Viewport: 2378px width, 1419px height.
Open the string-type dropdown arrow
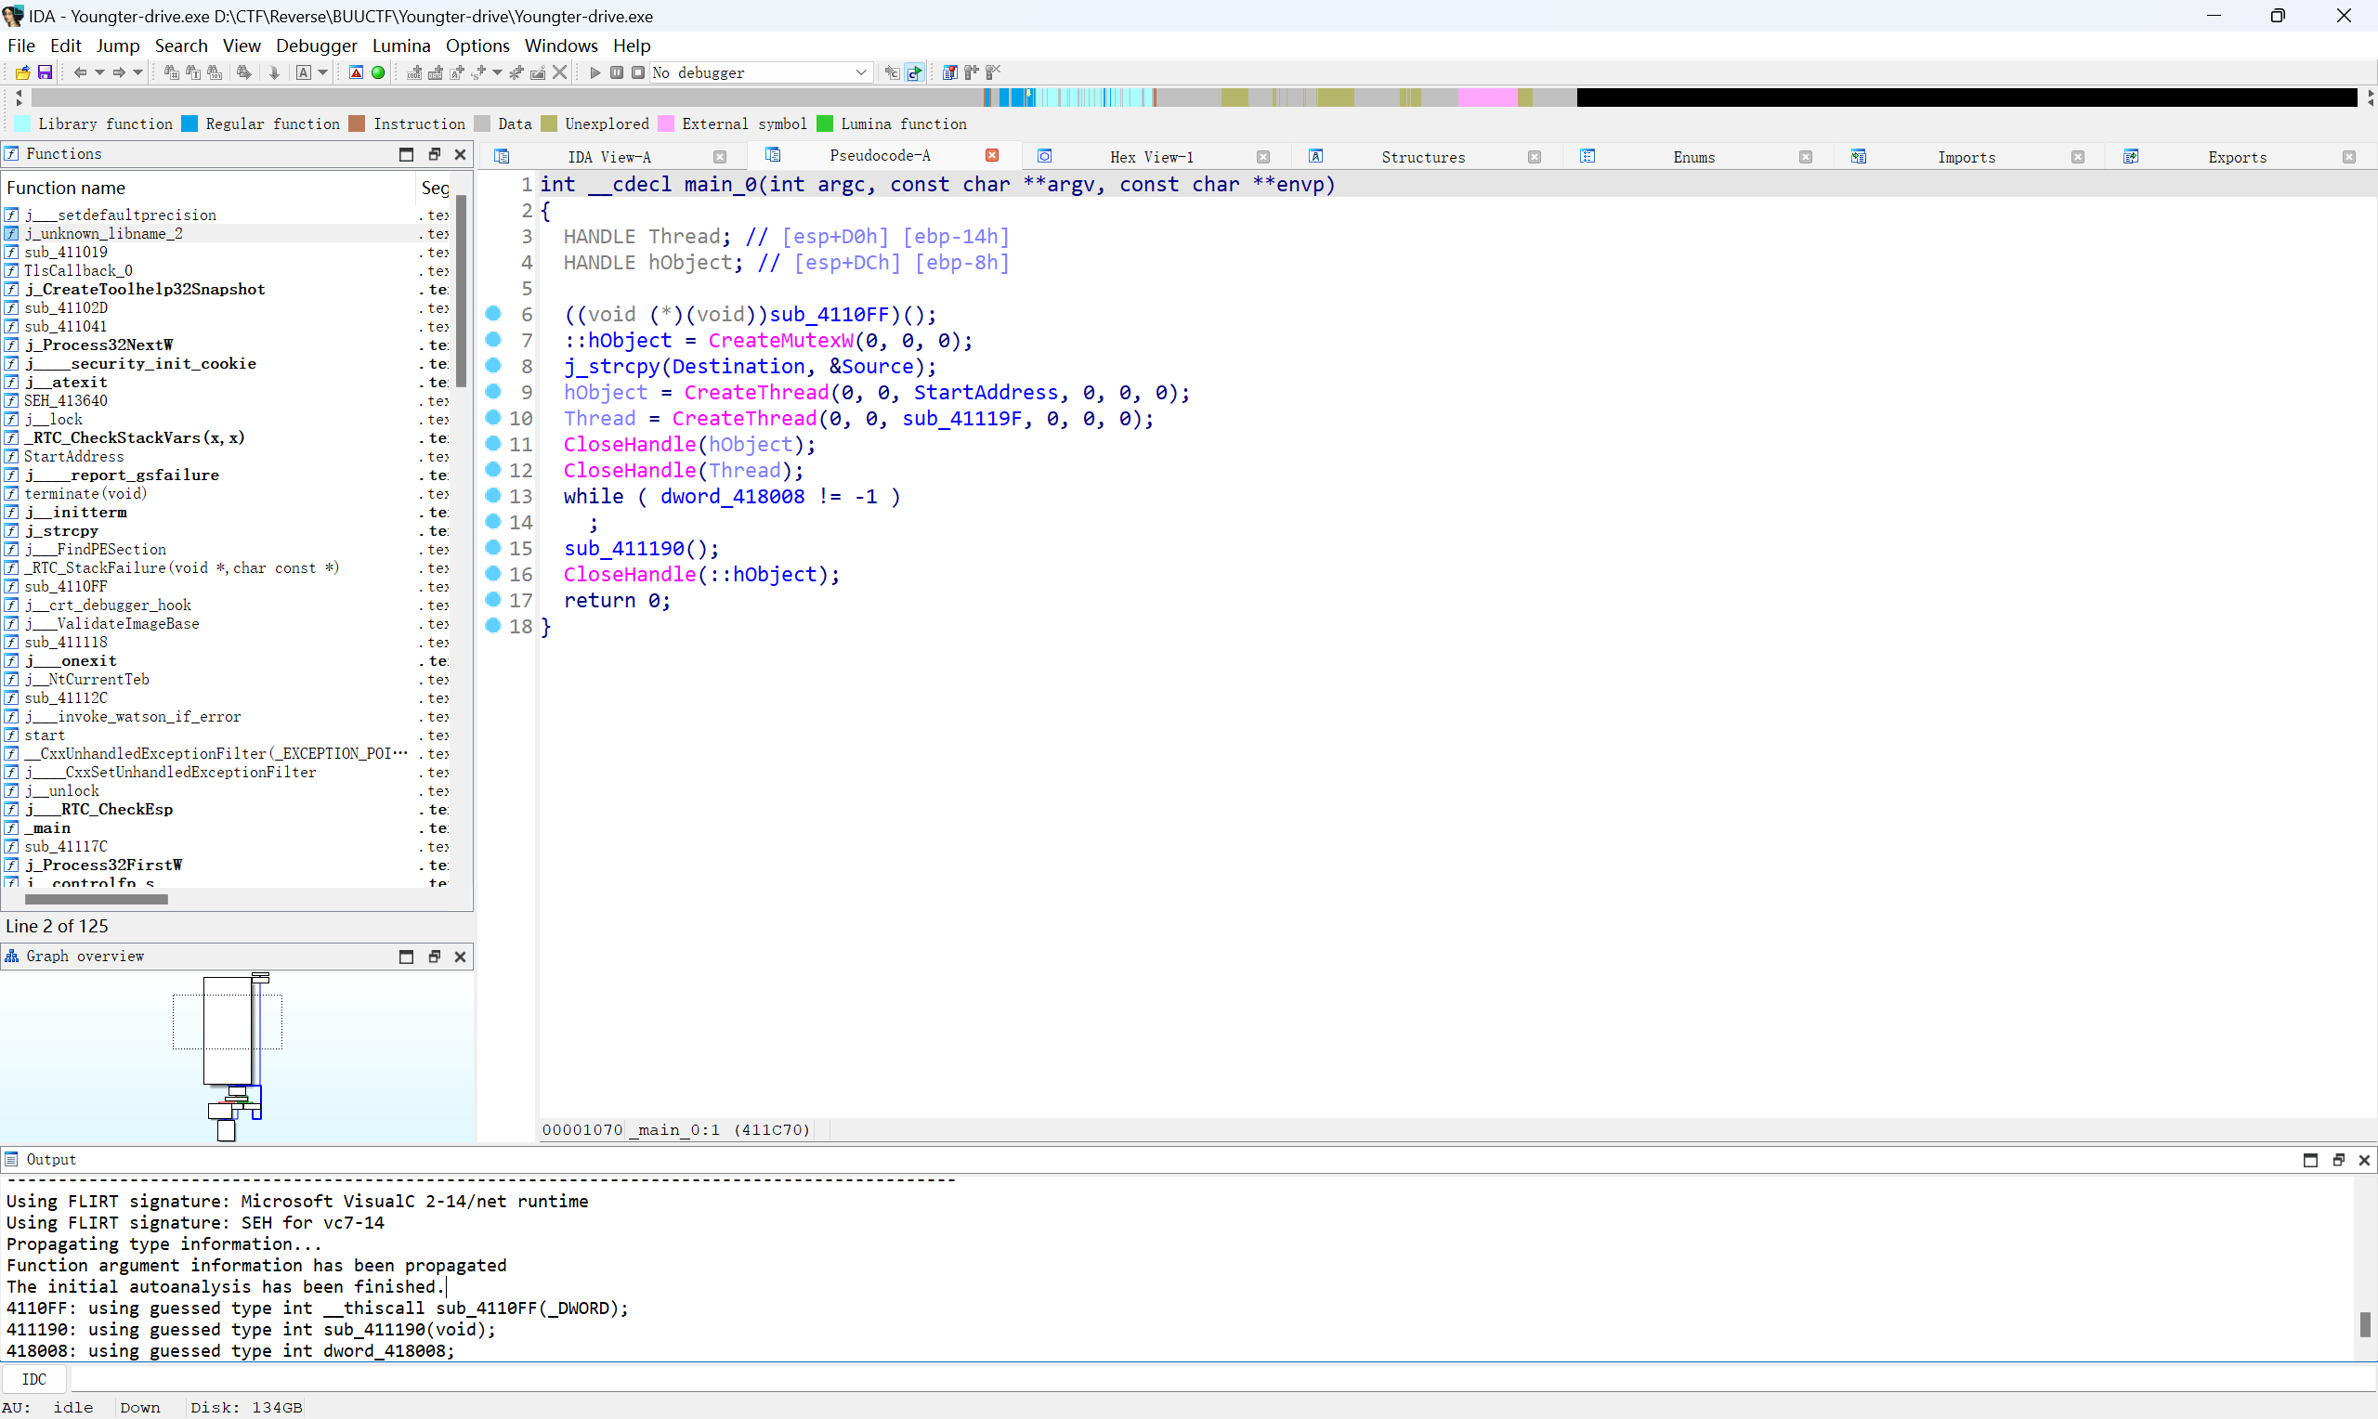497,72
